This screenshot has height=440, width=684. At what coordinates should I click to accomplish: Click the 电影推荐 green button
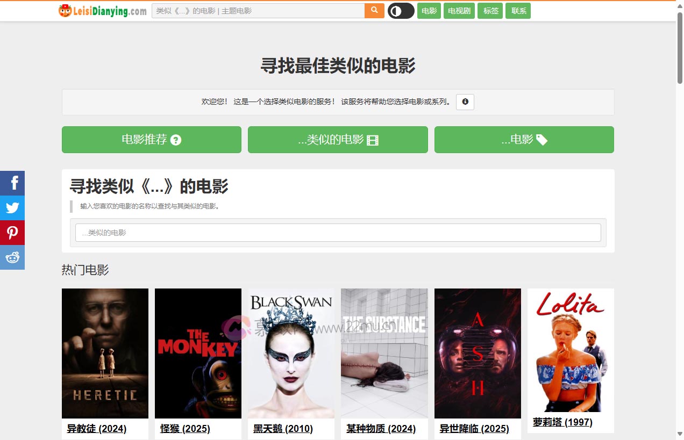tap(151, 140)
